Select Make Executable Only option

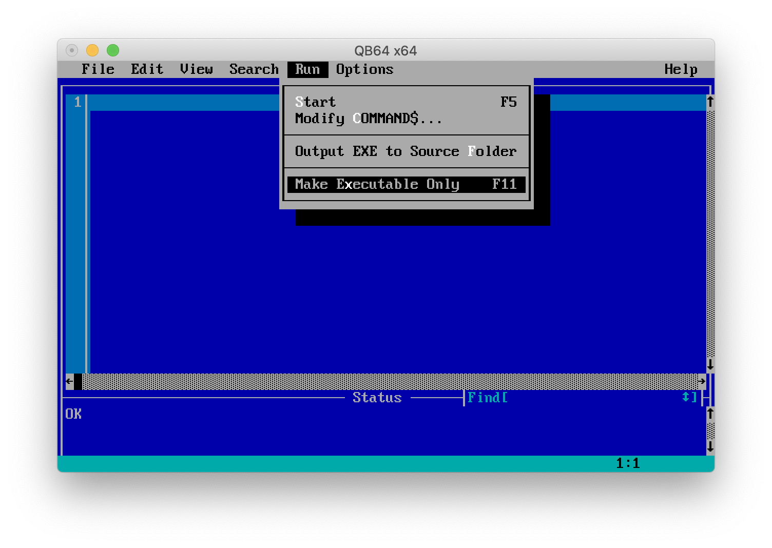(x=406, y=184)
